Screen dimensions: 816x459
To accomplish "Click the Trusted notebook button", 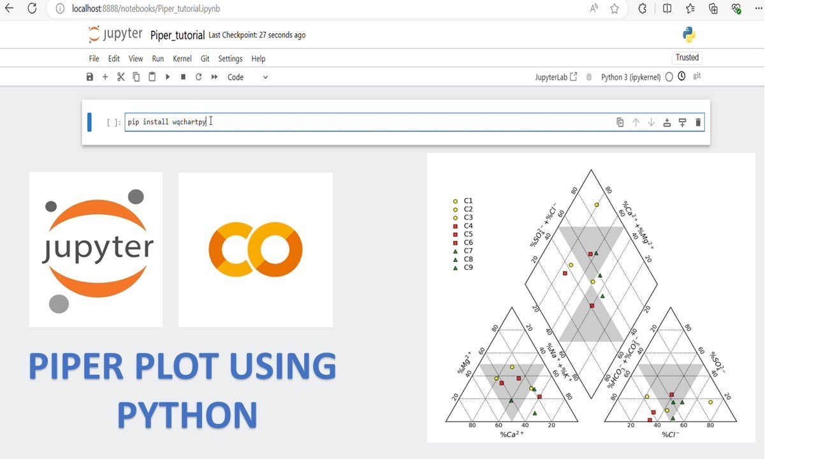I will (x=687, y=57).
